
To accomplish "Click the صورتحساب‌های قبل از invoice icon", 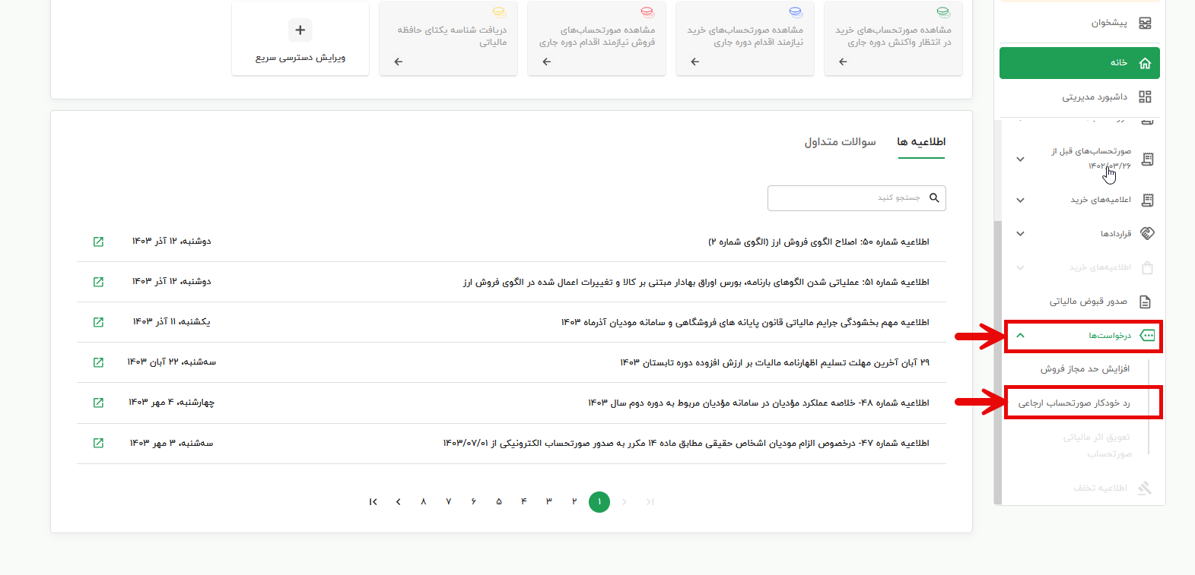I will click(1148, 159).
